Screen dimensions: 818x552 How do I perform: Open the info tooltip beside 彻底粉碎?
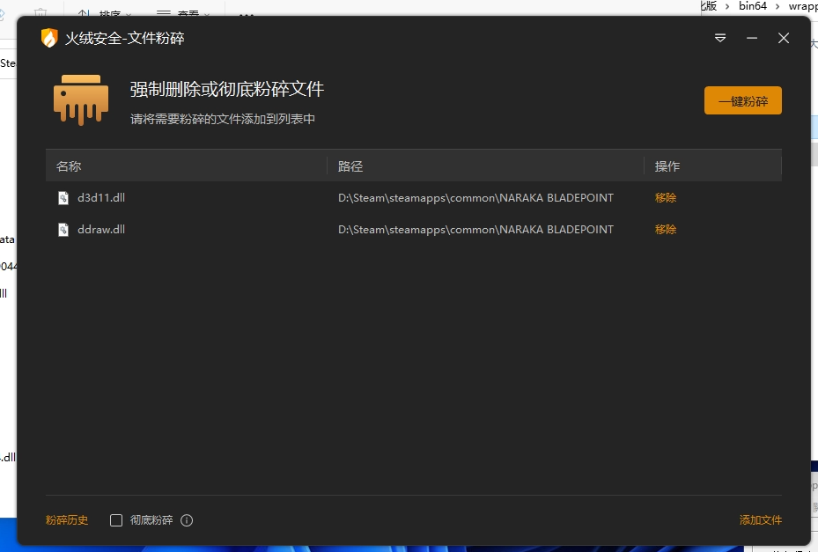(x=186, y=520)
